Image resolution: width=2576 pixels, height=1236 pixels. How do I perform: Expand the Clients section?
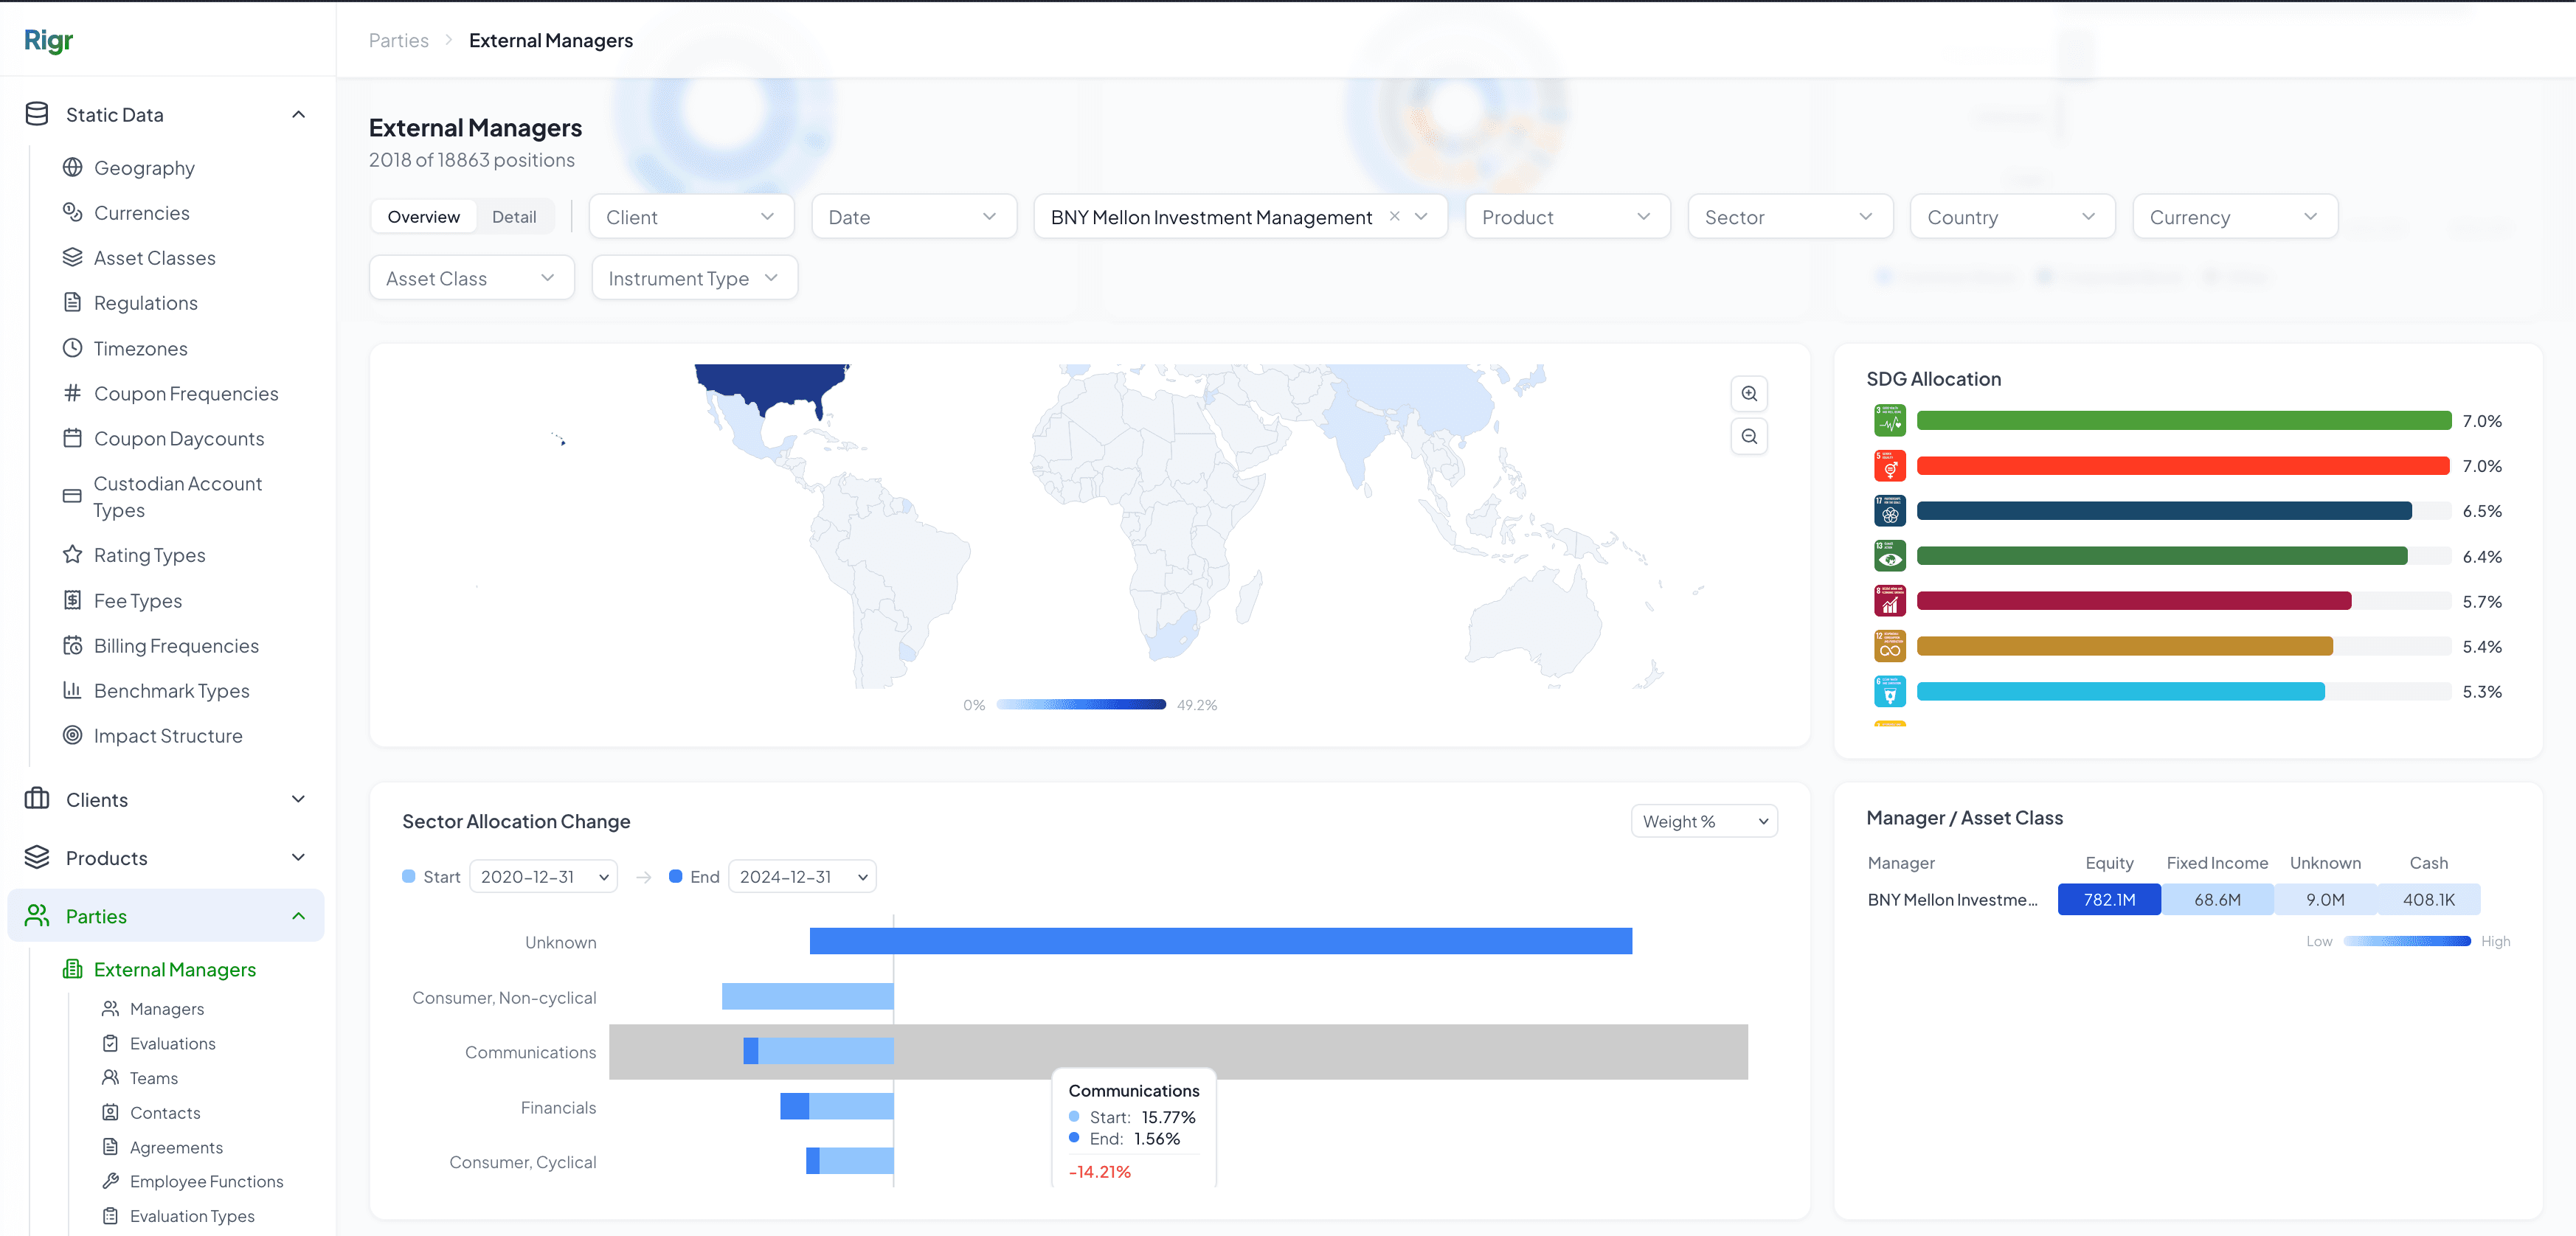pos(298,798)
